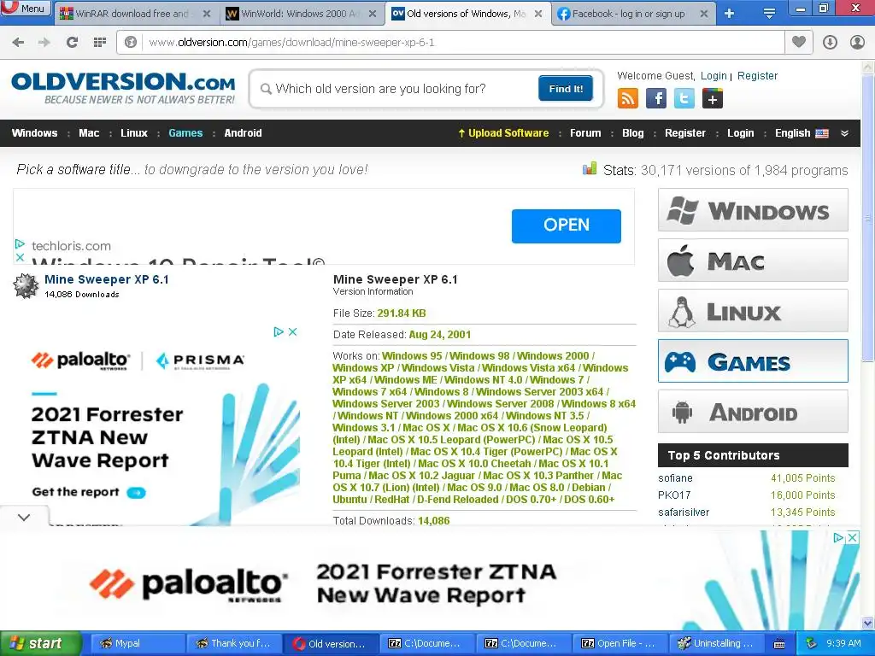
Task: Open a new tab with plus button
Action: (x=730, y=14)
